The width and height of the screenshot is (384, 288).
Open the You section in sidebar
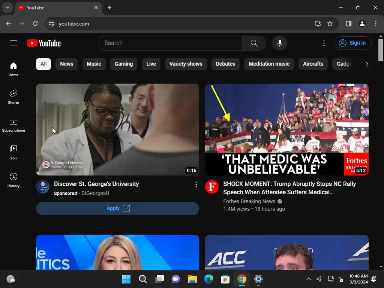tap(13, 152)
